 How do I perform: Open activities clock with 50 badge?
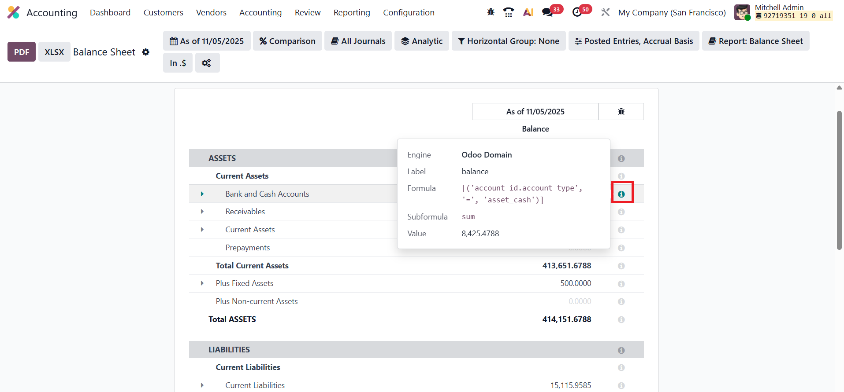(x=577, y=12)
